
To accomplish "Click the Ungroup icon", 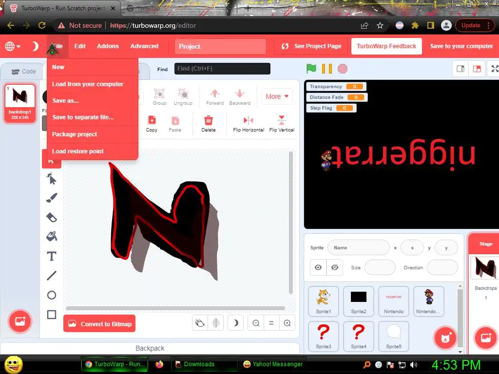I will point(183,97).
